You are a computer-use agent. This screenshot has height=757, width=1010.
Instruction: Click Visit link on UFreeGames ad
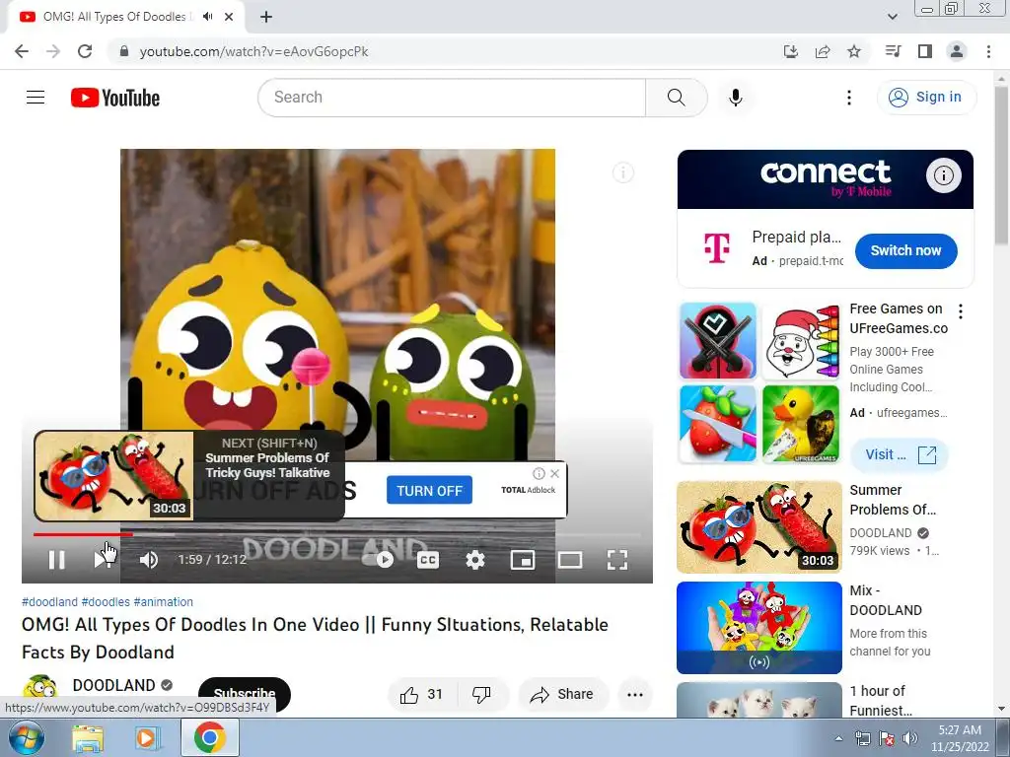[900, 454]
